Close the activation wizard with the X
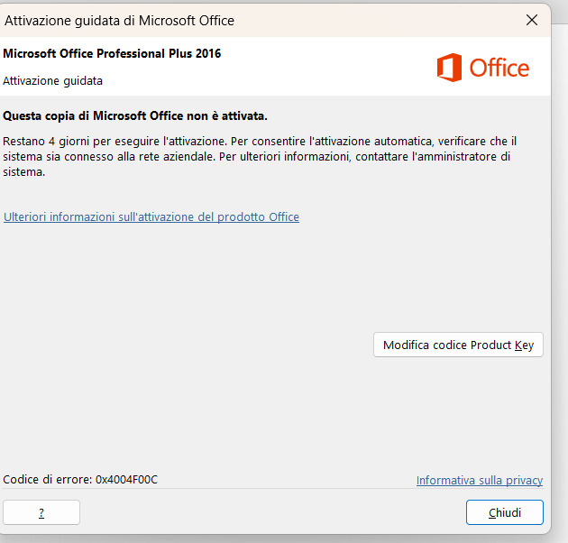The image size is (568, 543). (x=531, y=20)
